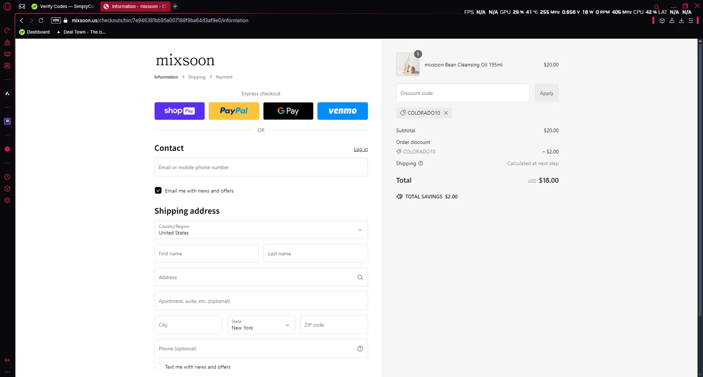
Task: Click the Bean Cleansing Oil product thumbnail
Action: pyautogui.click(x=408, y=65)
